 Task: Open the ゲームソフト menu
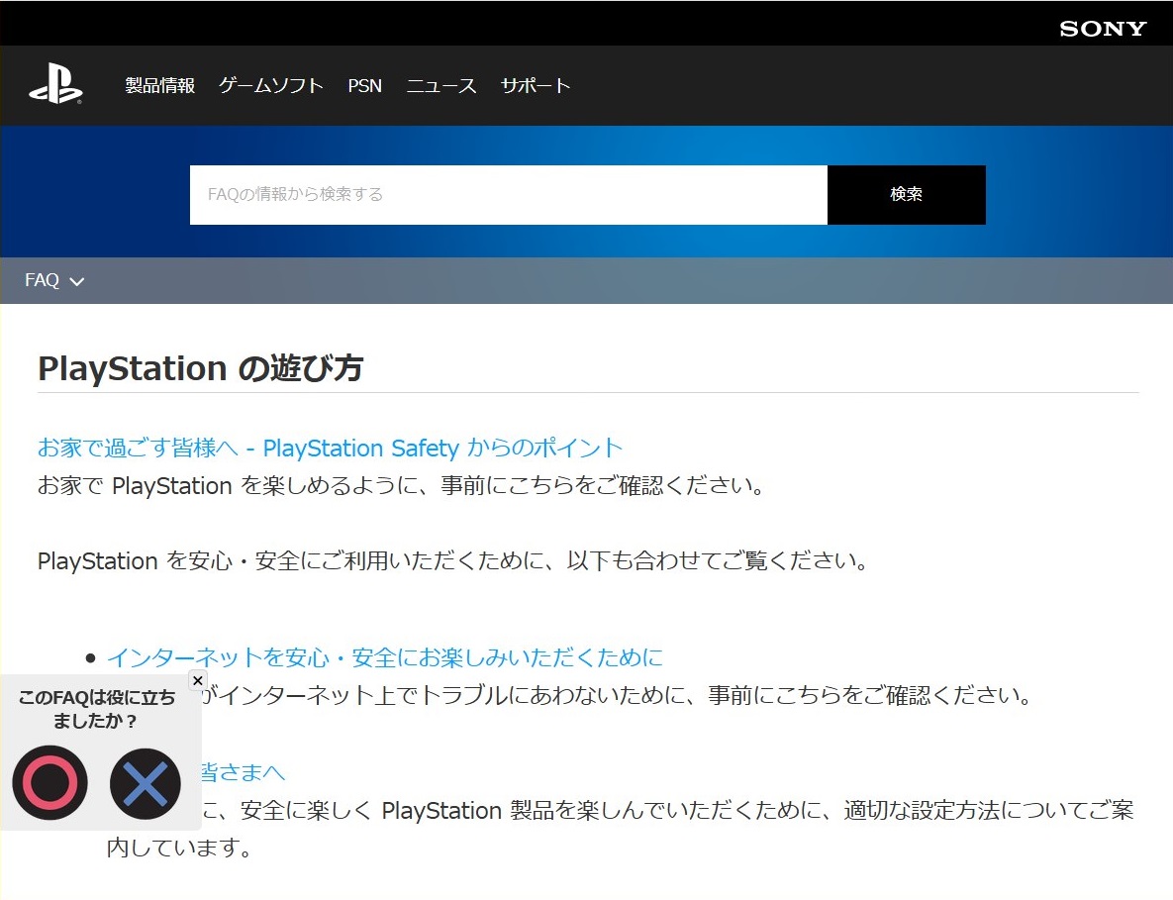270,86
